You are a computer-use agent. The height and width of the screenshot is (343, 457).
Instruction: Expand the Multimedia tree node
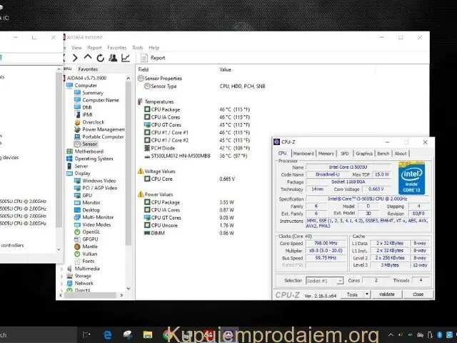click(61, 269)
